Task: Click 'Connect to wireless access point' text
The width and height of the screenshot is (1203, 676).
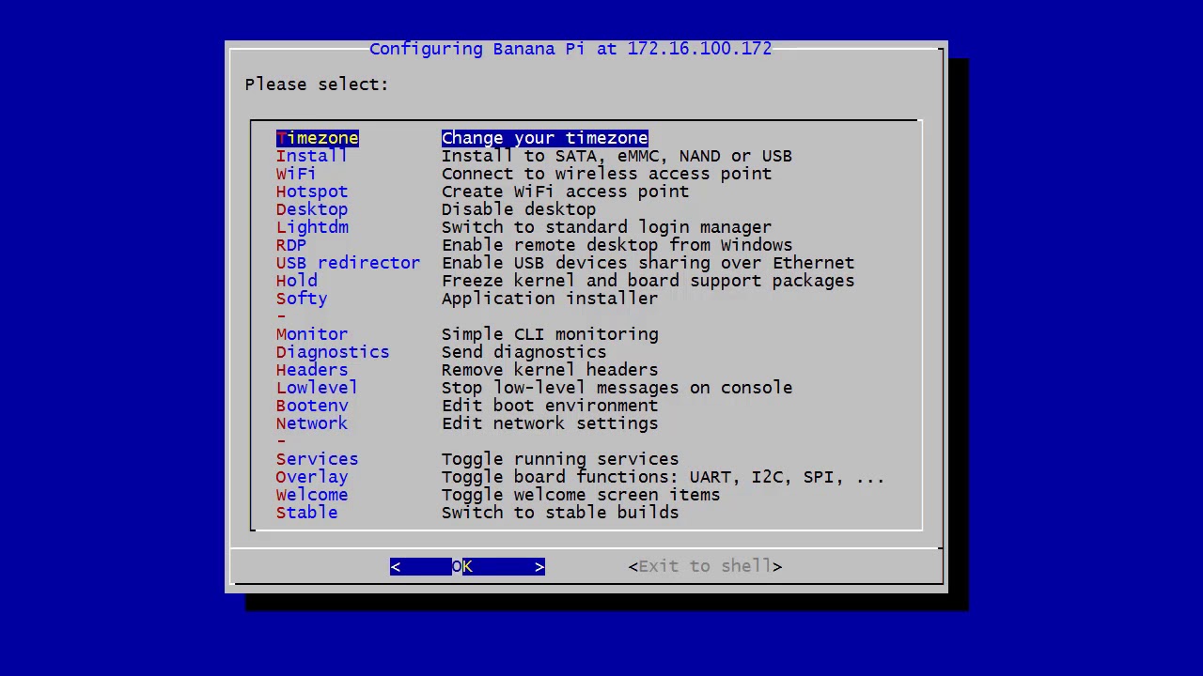Action: point(606,174)
